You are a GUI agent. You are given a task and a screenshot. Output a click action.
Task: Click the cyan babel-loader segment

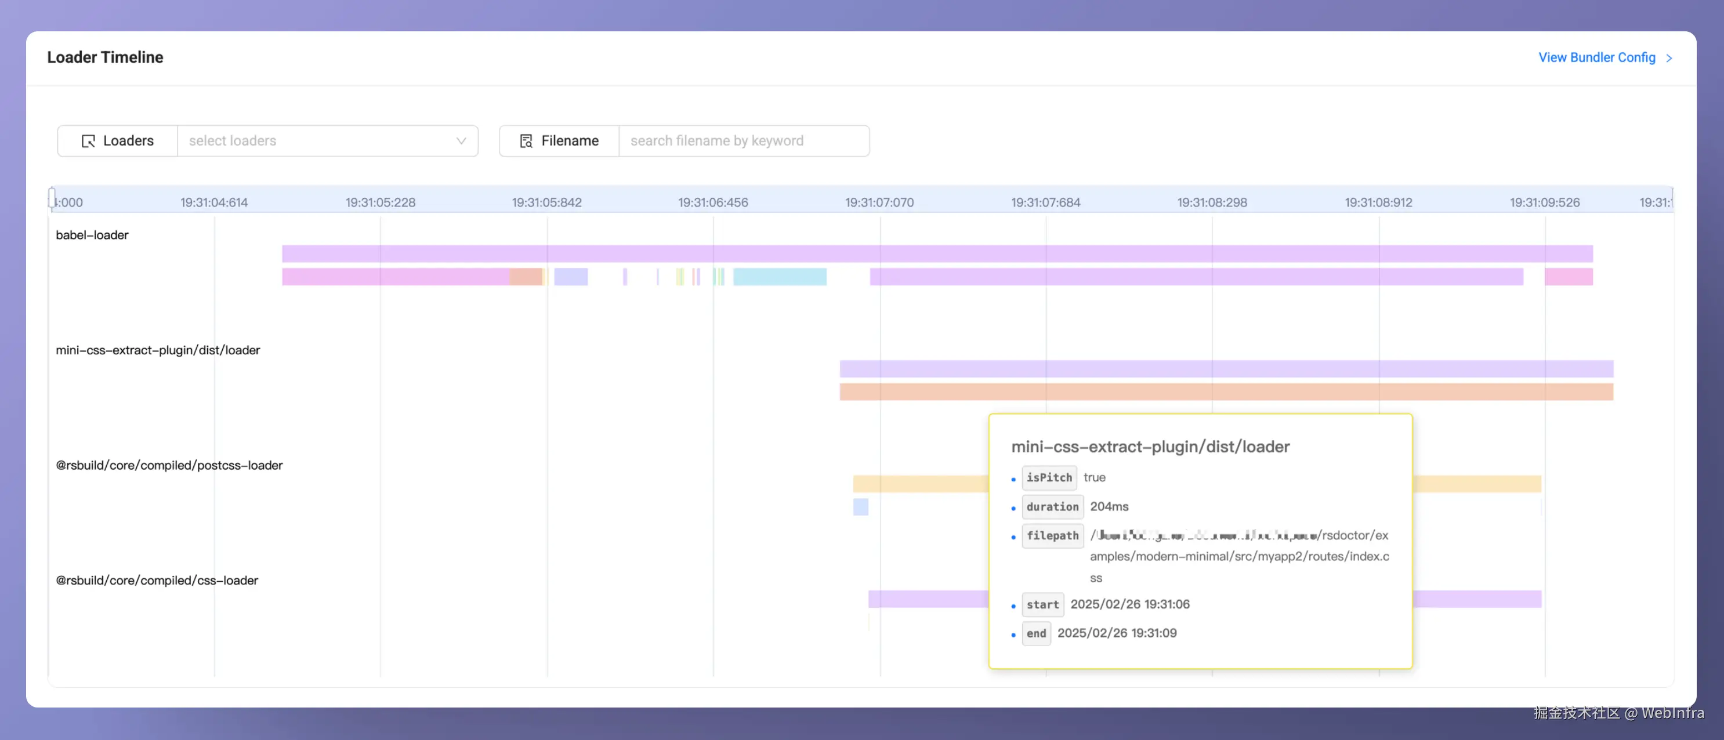coord(780,277)
